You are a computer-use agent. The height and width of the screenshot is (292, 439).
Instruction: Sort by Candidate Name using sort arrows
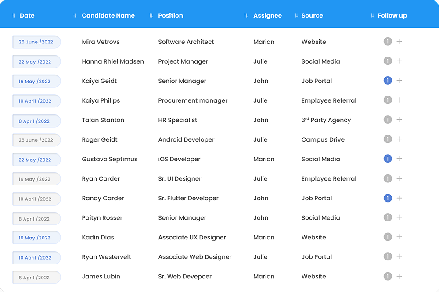point(75,16)
